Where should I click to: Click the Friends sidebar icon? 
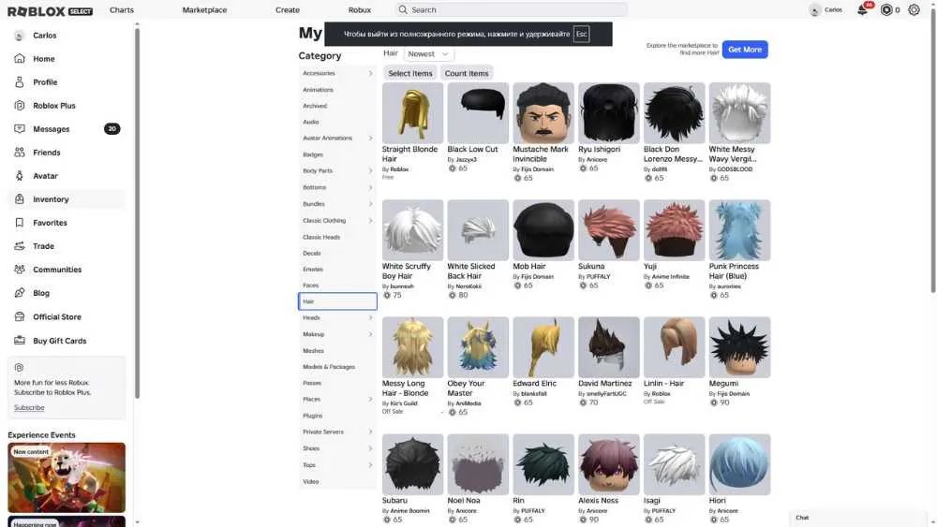(19, 153)
